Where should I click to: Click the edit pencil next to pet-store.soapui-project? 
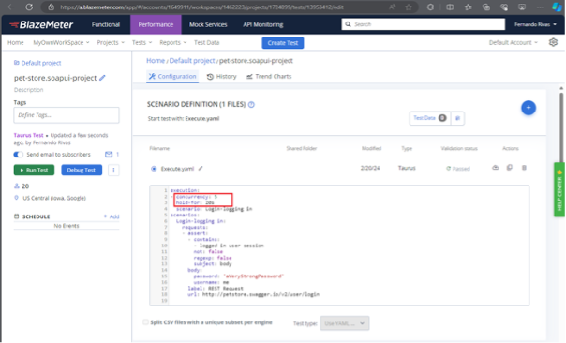click(102, 78)
